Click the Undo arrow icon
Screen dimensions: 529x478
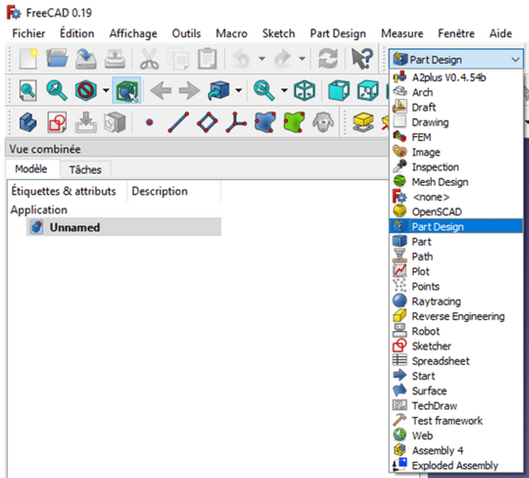click(x=242, y=59)
